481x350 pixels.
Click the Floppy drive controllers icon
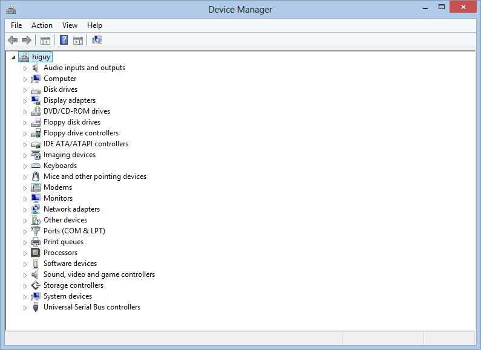(36, 133)
